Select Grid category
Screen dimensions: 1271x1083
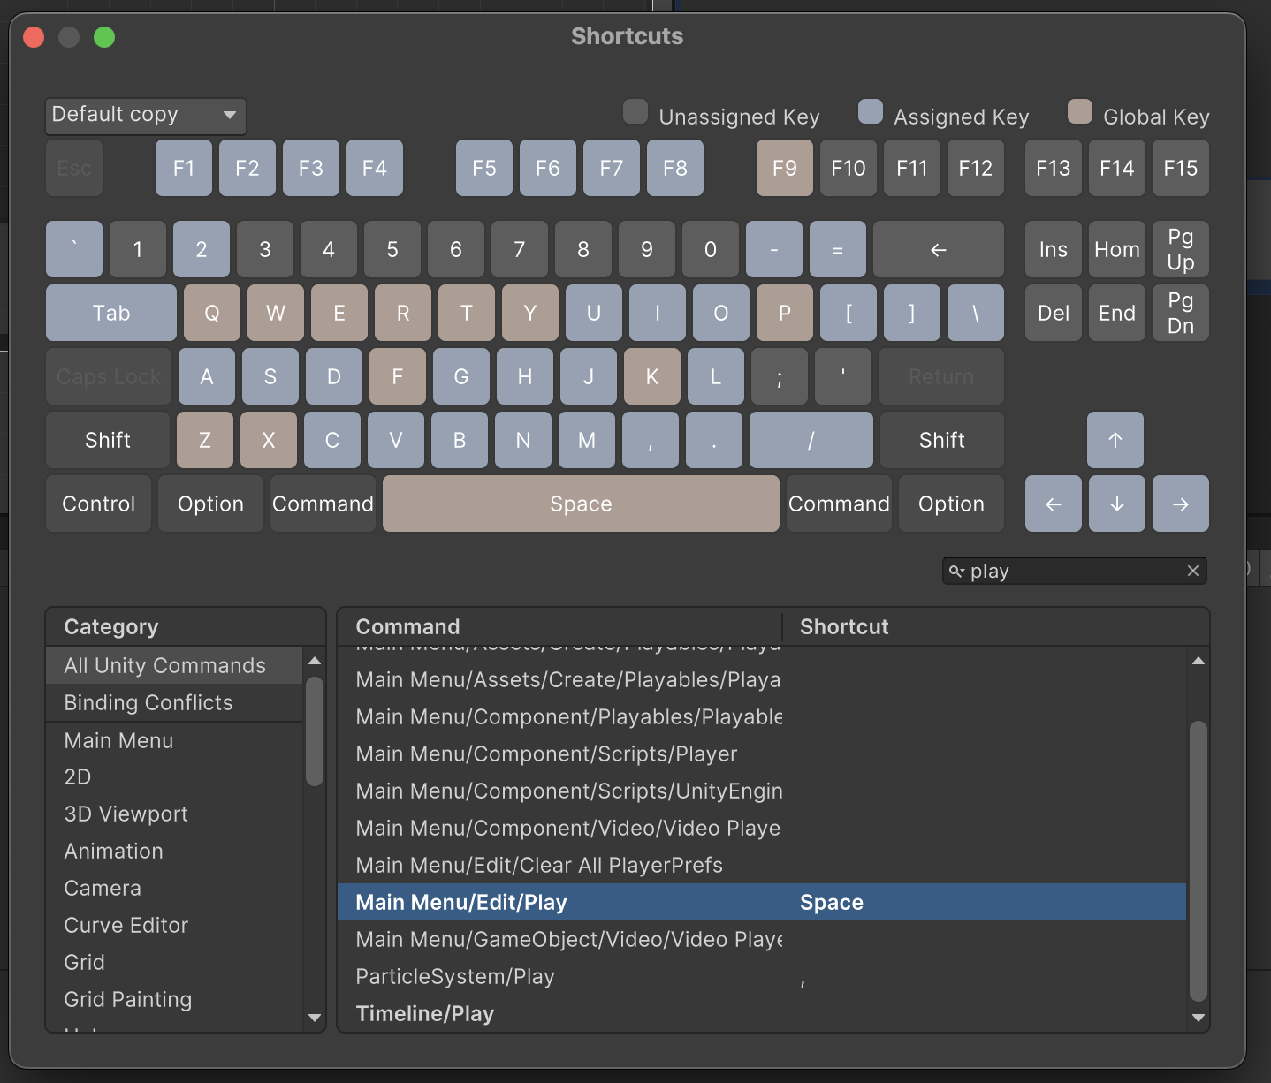pos(174,962)
